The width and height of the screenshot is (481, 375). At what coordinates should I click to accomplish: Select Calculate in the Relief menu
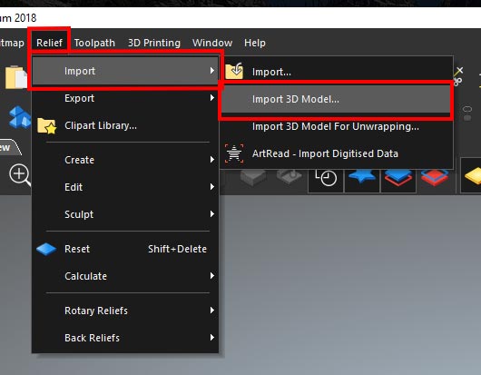pyautogui.click(x=125, y=276)
